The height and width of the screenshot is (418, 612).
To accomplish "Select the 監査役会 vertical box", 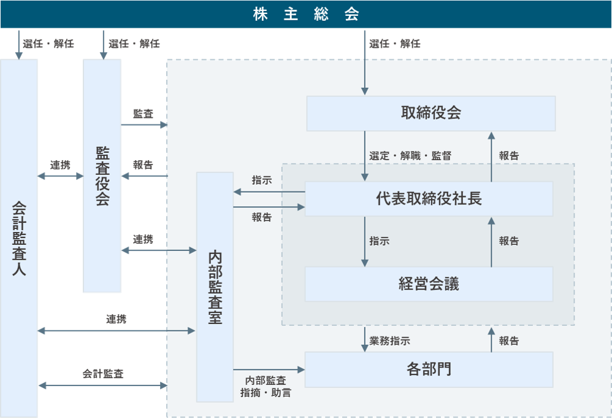I will pos(101,175).
